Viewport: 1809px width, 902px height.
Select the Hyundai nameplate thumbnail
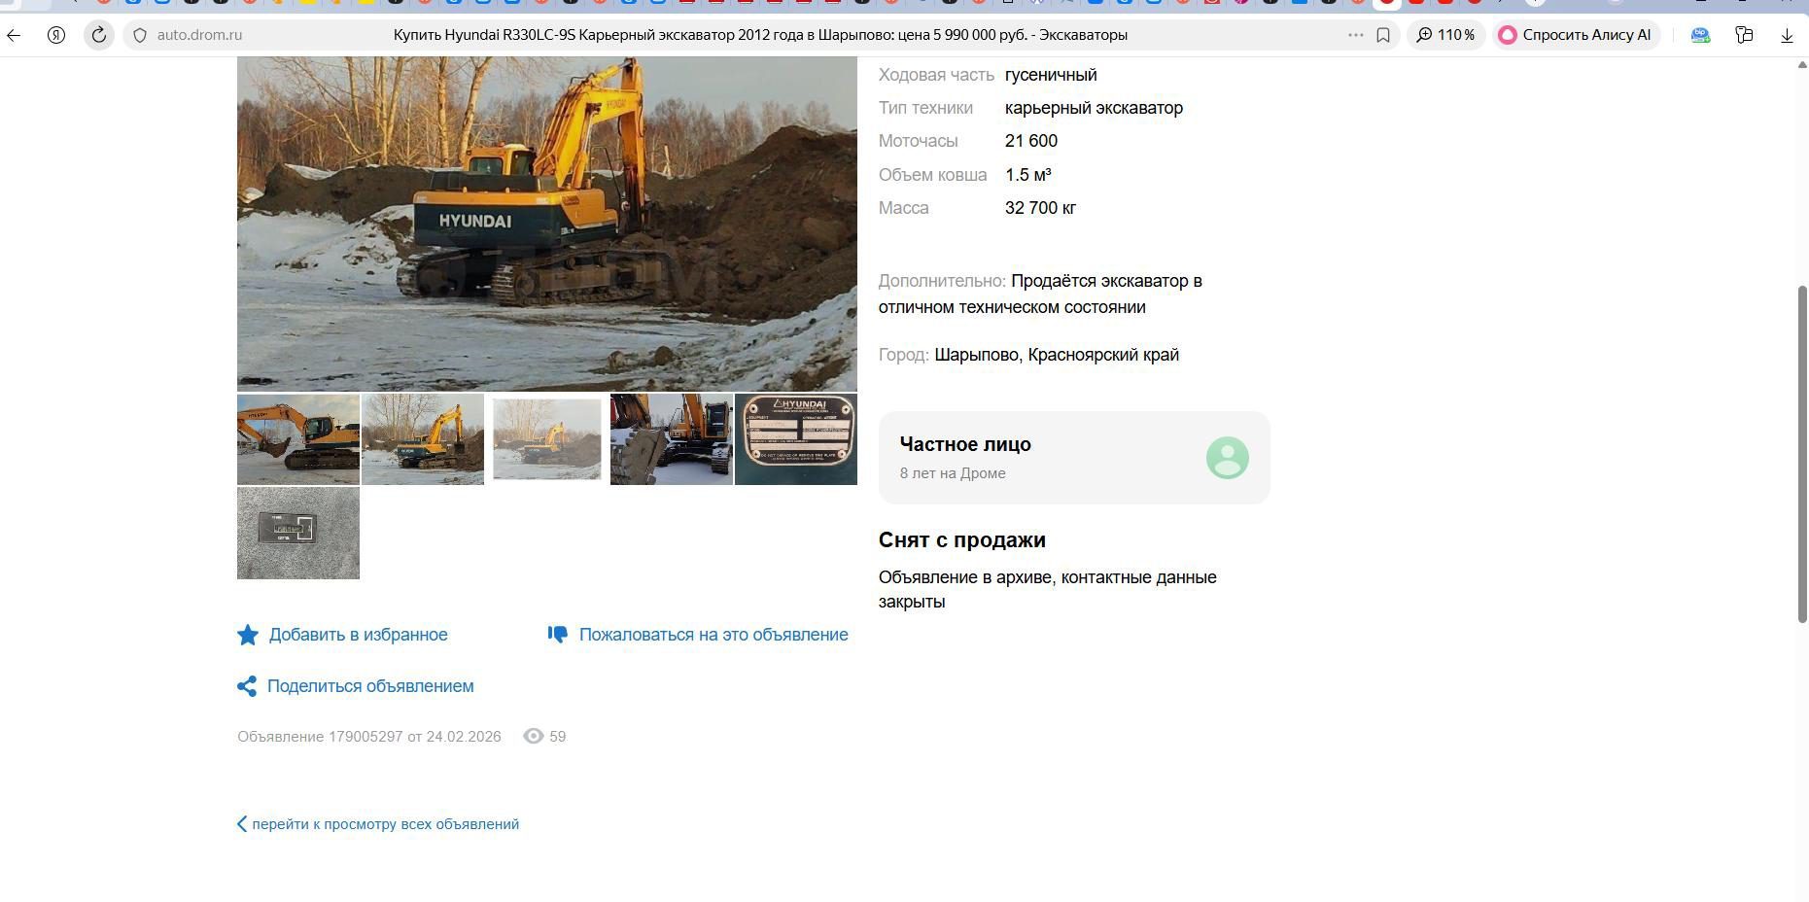[x=796, y=439]
